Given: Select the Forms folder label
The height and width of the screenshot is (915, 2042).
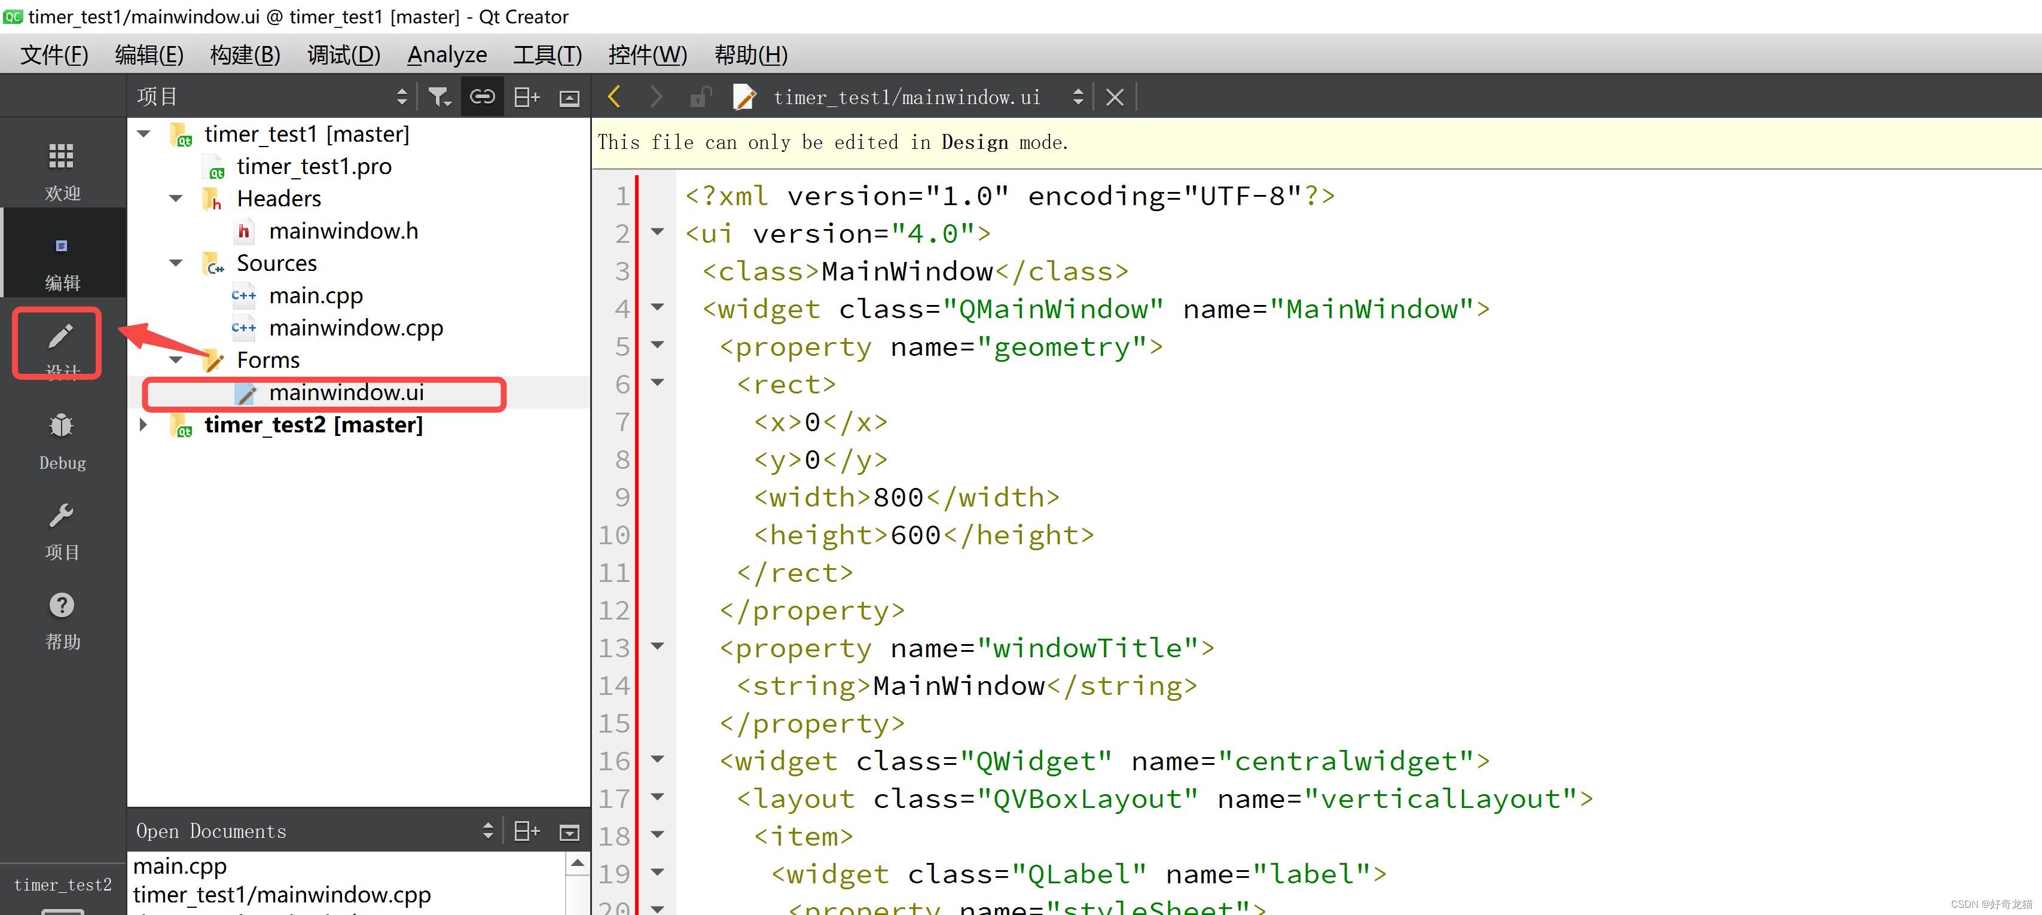Looking at the screenshot, I should pos(268,360).
